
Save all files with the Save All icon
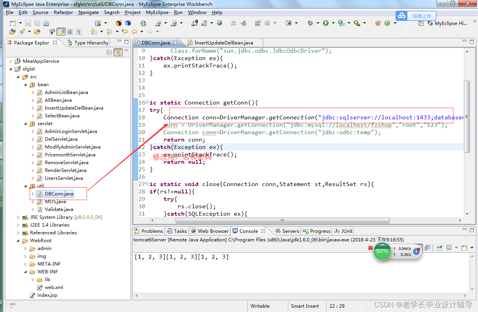[x=37, y=23]
